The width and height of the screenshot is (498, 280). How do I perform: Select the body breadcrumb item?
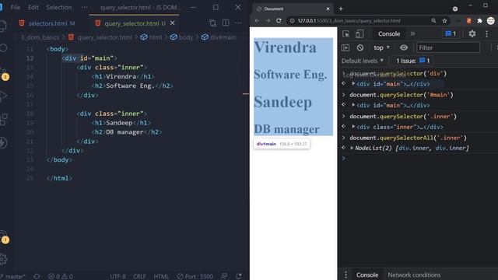[x=181, y=37]
